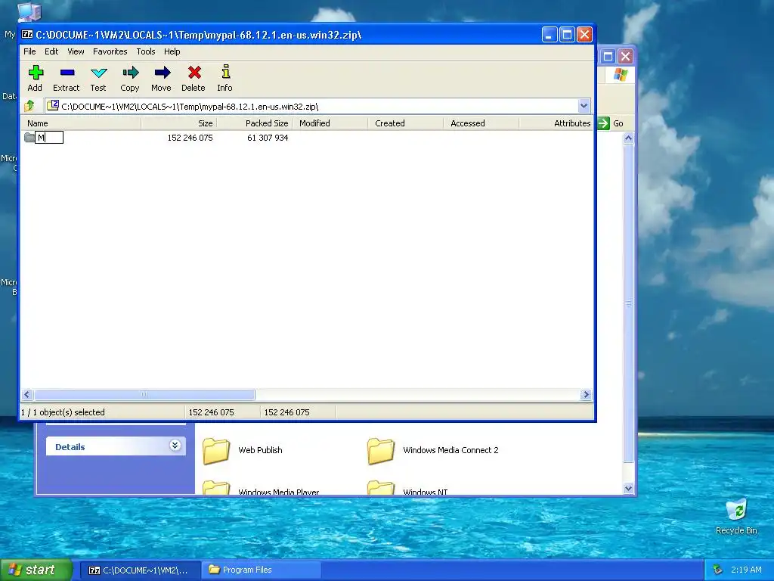
Task: Click the Extract toolbar icon
Action: coord(67,78)
